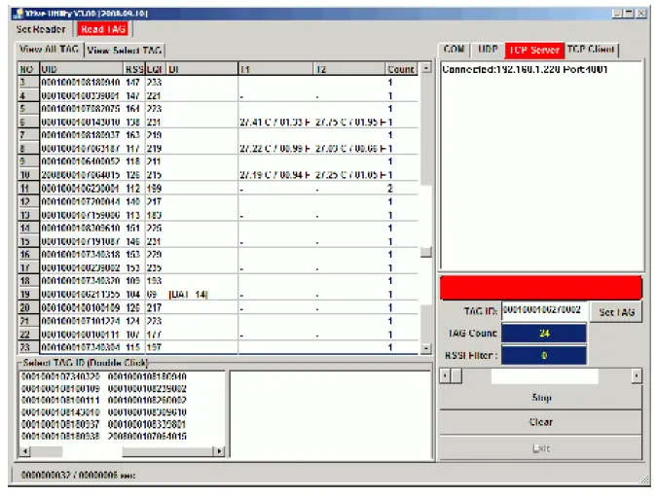Click the LQI column header

click(x=155, y=69)
